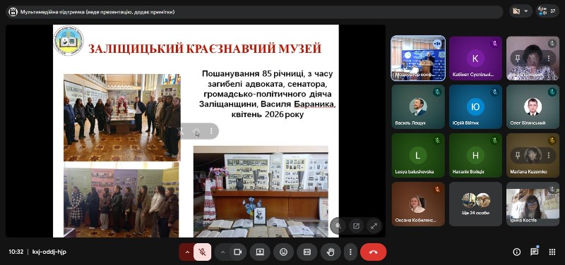Open the emoji reactions panel
The width and height of the screenshot is (565, 265).
tap(284, 252)
